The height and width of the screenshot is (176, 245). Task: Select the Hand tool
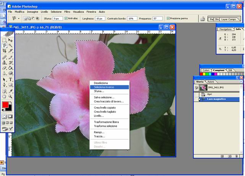pos(4,96)
